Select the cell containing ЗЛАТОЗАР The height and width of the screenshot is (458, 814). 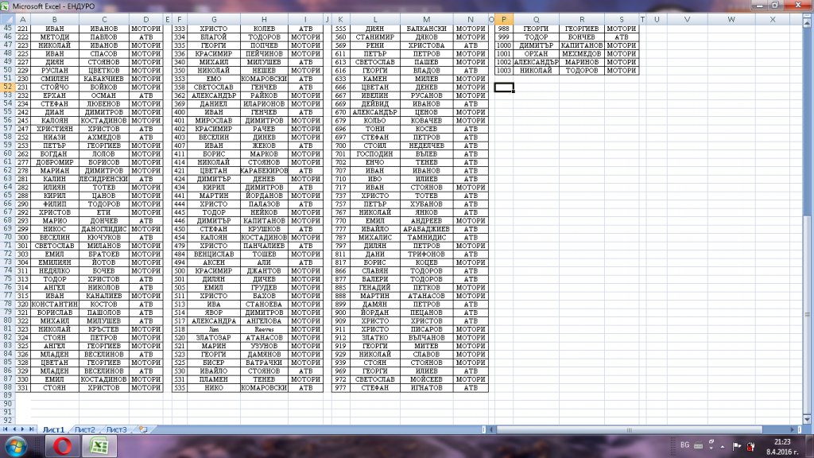[x=213, y=337]
